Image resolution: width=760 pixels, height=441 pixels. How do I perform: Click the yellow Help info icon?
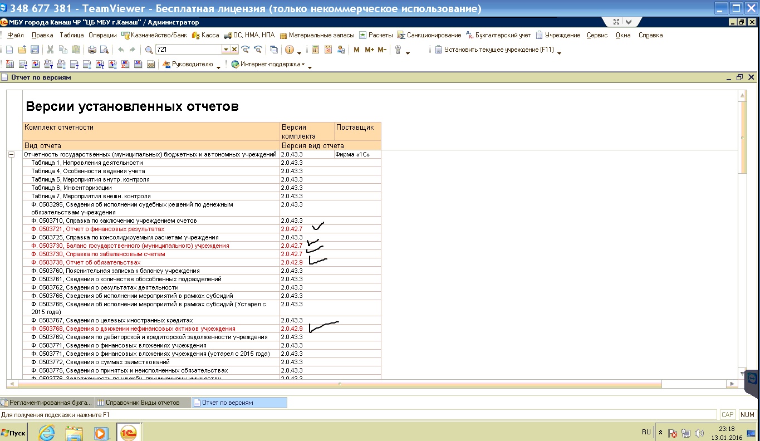click(290, 50)
